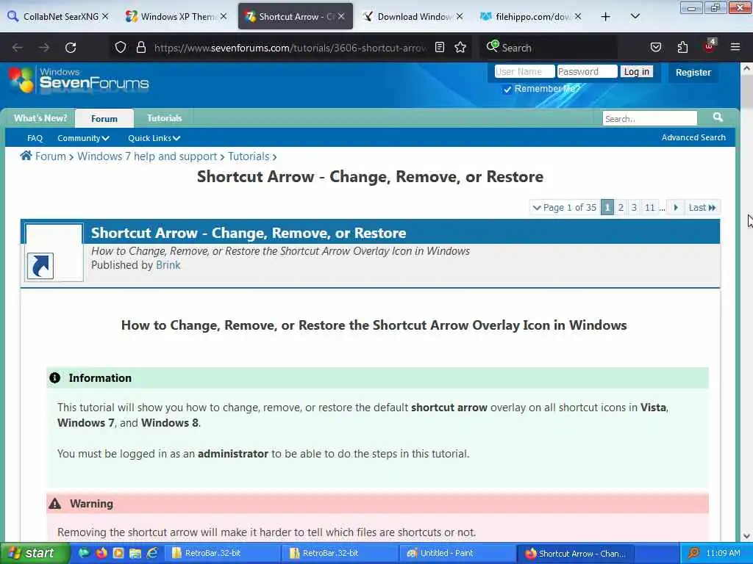
Task: Expand the Quick Links dropdown menu
Action: [154, 138]
